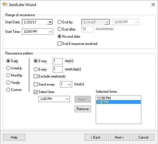Click the weekday(s) interval input field
This screenshot has height=144, width=158.
point(58,69)
